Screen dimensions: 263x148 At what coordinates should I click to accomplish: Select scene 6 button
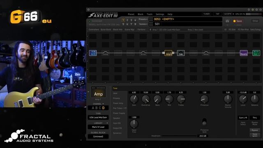(127, 24)
